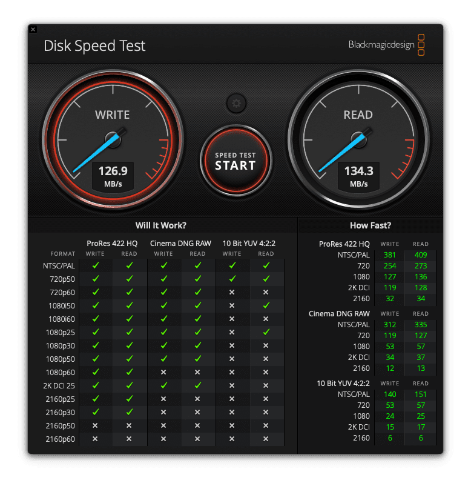This screenshot has height=486, width=471.
Task: Click ProRes 720 write value 254
Action: [x=389, y=266]
